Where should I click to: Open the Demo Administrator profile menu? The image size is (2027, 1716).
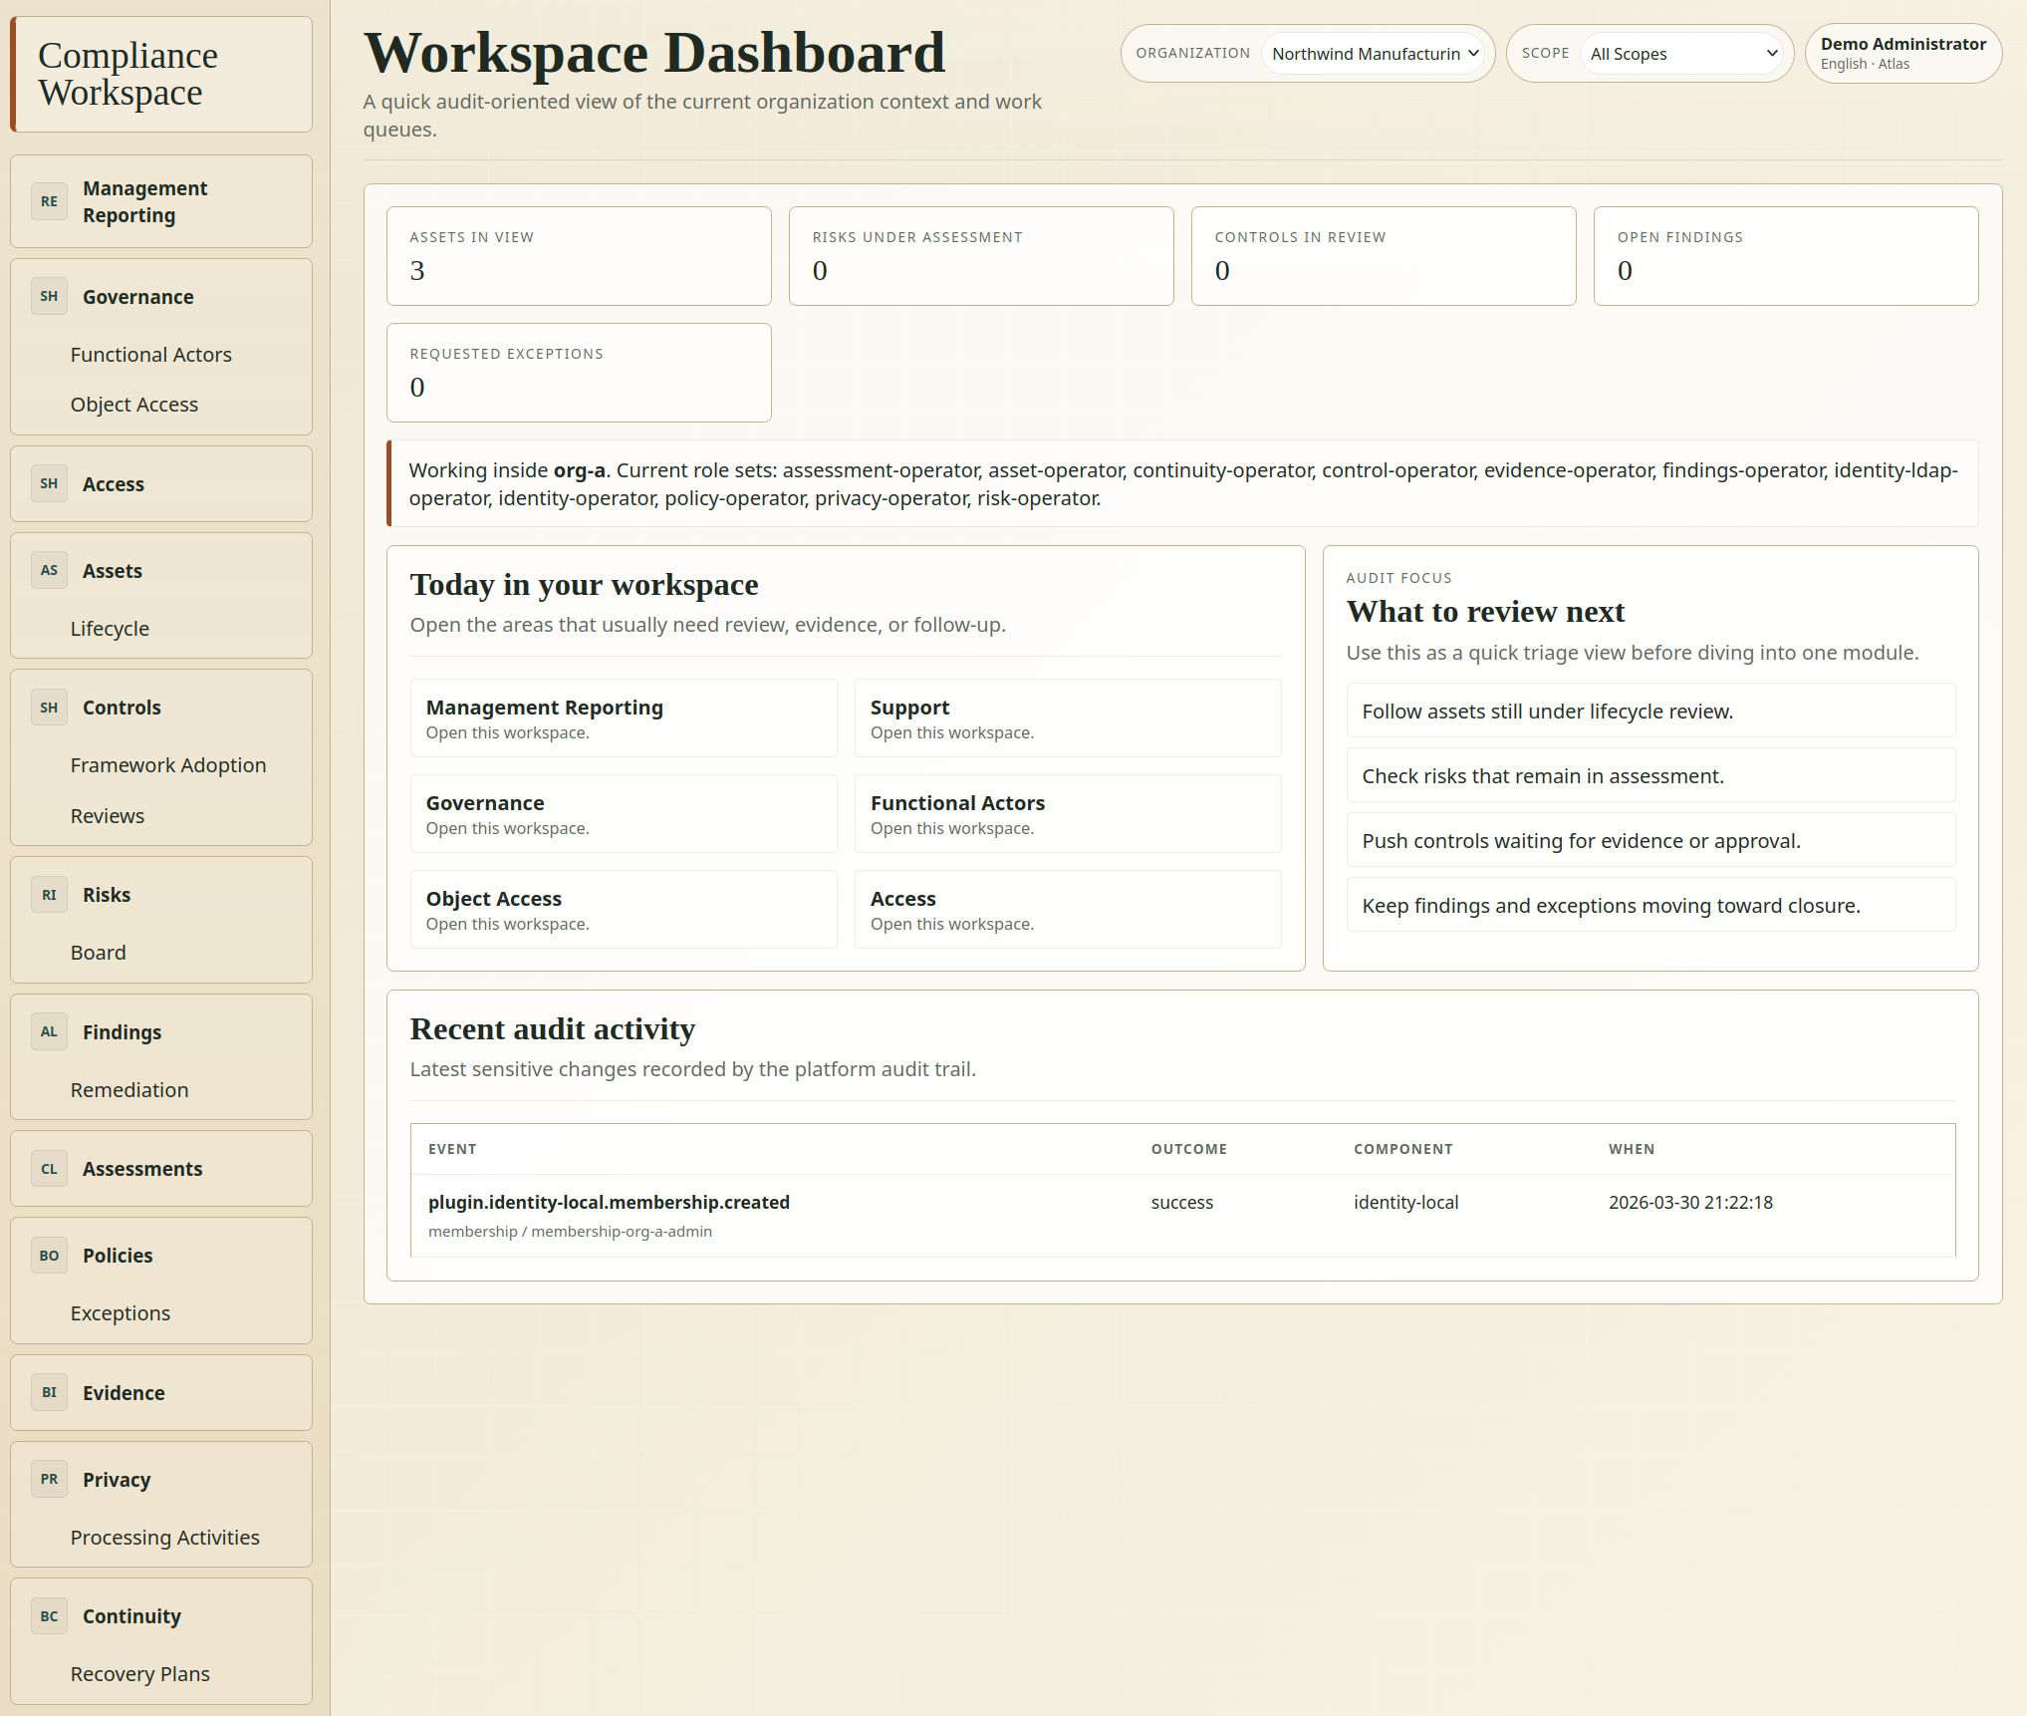[1902, 54]
